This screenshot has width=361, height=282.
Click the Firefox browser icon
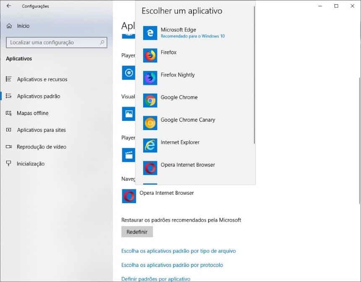point(150,55)
